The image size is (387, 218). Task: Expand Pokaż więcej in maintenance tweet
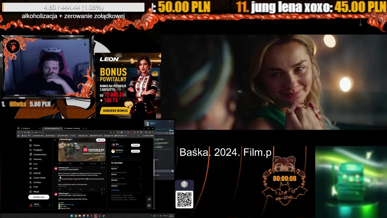[x=62, y=186]
